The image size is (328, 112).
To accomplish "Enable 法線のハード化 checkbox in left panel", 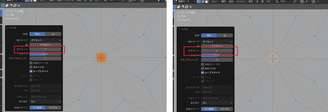I will (x=31, y=63).
